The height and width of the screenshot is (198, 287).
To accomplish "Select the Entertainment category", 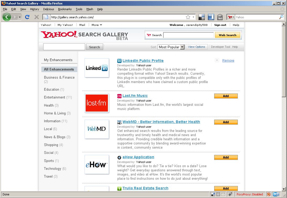I will pyautogui.click(x=58, y=97).
